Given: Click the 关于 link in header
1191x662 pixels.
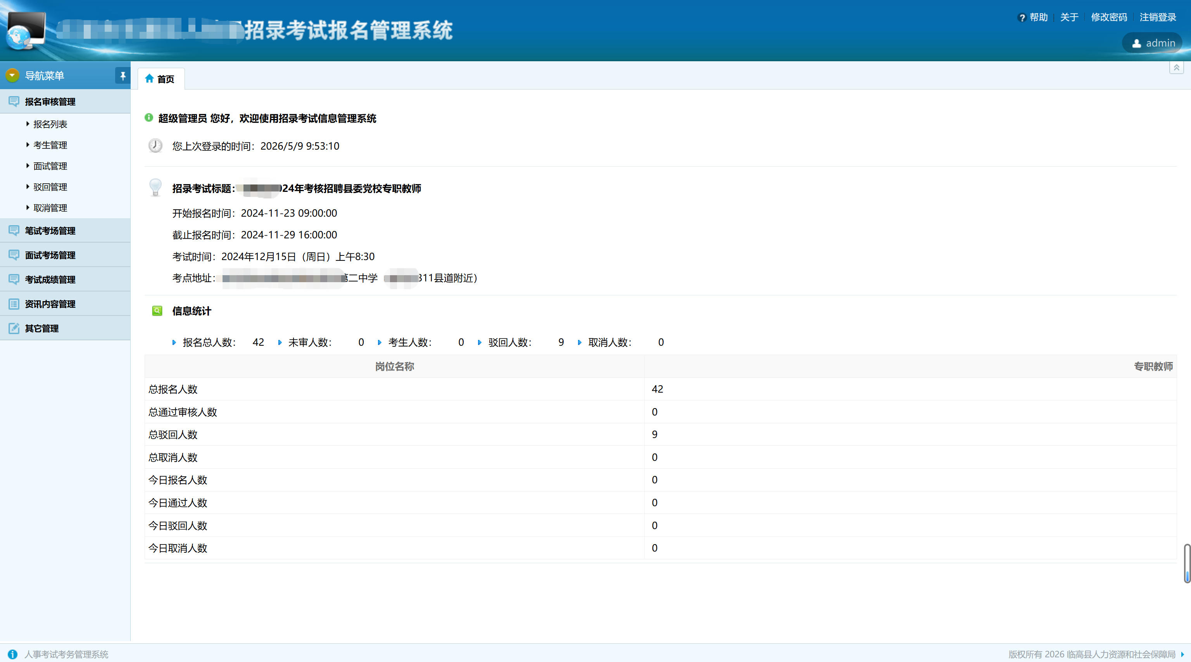Looking at the screenshot, I should pos(1069,17).
